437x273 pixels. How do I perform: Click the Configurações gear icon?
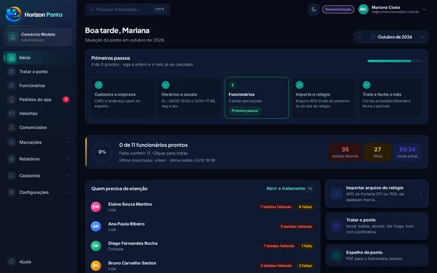pos(11,192)
